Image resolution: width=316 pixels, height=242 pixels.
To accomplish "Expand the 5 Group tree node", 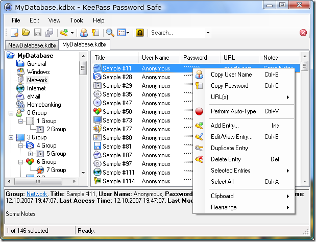I will pos(30,154).
